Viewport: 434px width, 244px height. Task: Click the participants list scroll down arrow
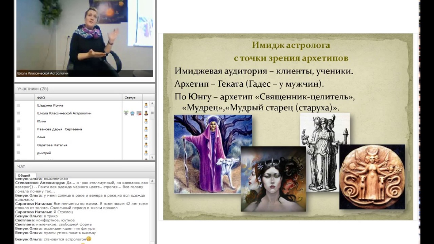point(152,158)
